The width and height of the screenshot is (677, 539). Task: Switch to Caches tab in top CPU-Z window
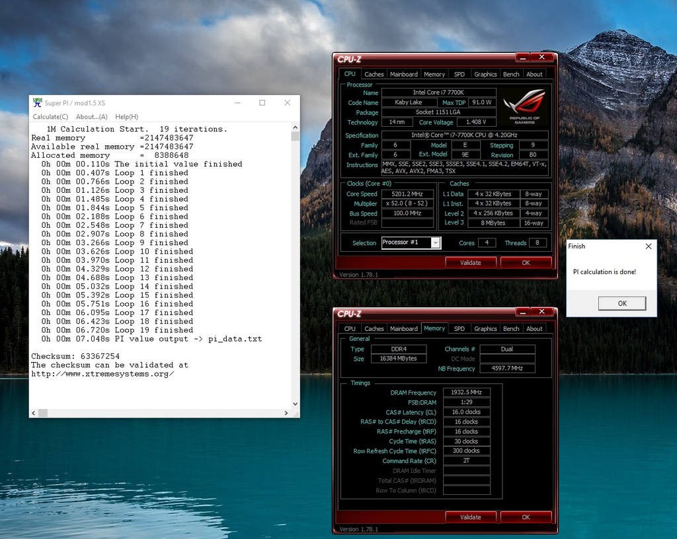tap(374, 74)
